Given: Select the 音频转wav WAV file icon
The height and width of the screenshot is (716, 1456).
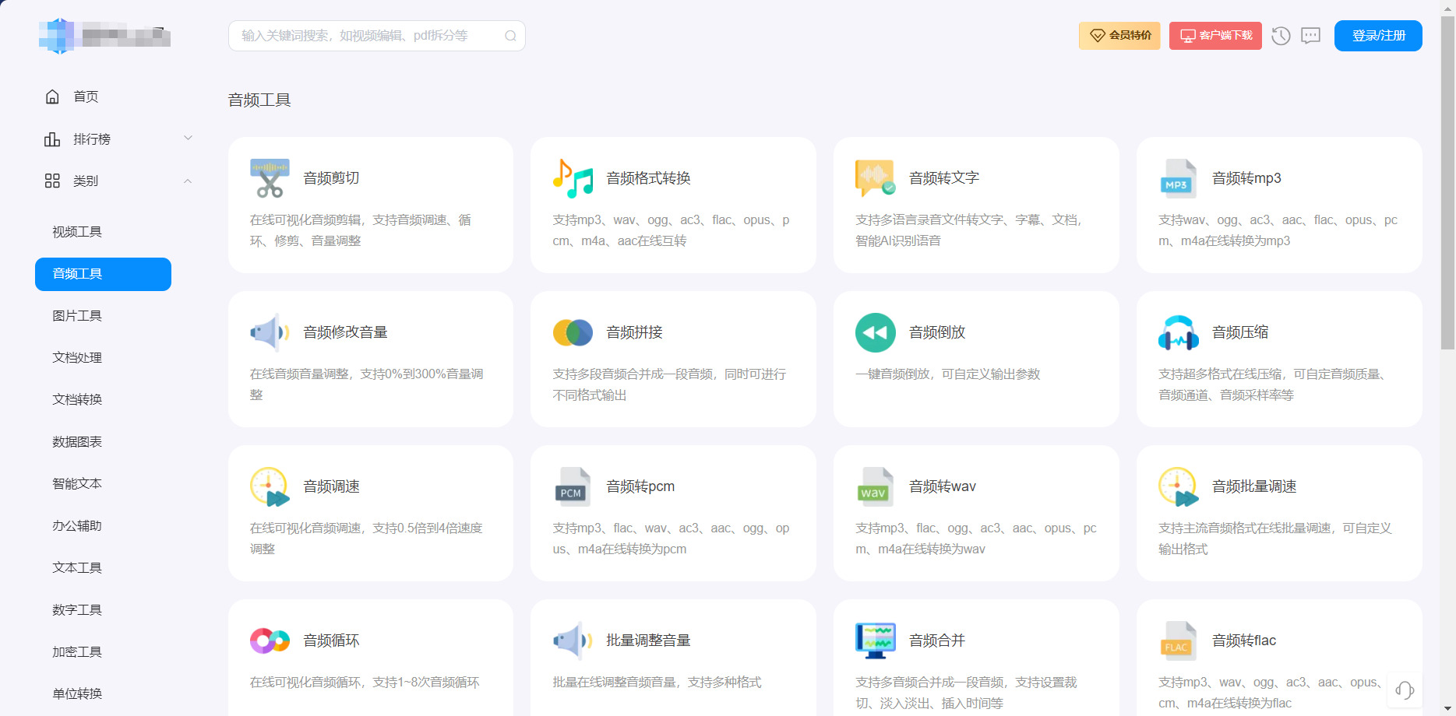Looking at the screenshot, I should pos(876,486).
